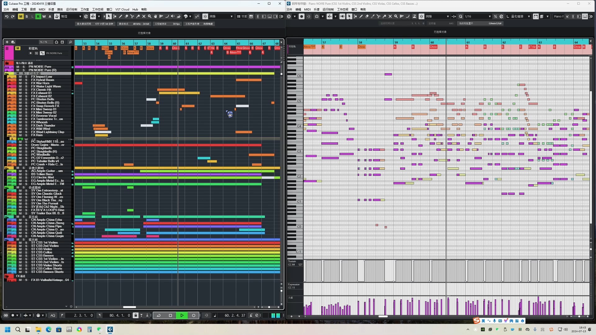Open Microsoft Edge from the taskbar

pos(48,329)
